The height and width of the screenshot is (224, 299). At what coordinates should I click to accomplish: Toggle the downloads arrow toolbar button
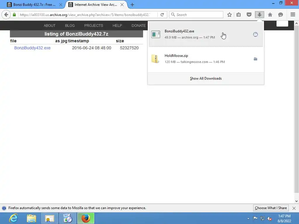tap(259, 15)
